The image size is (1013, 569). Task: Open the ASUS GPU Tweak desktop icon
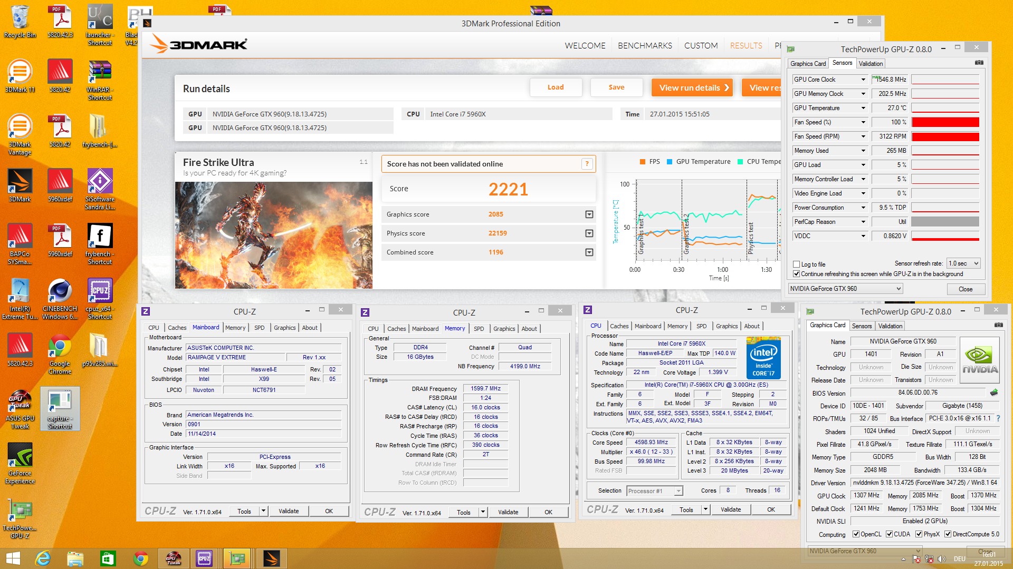(x=20, y=408)
